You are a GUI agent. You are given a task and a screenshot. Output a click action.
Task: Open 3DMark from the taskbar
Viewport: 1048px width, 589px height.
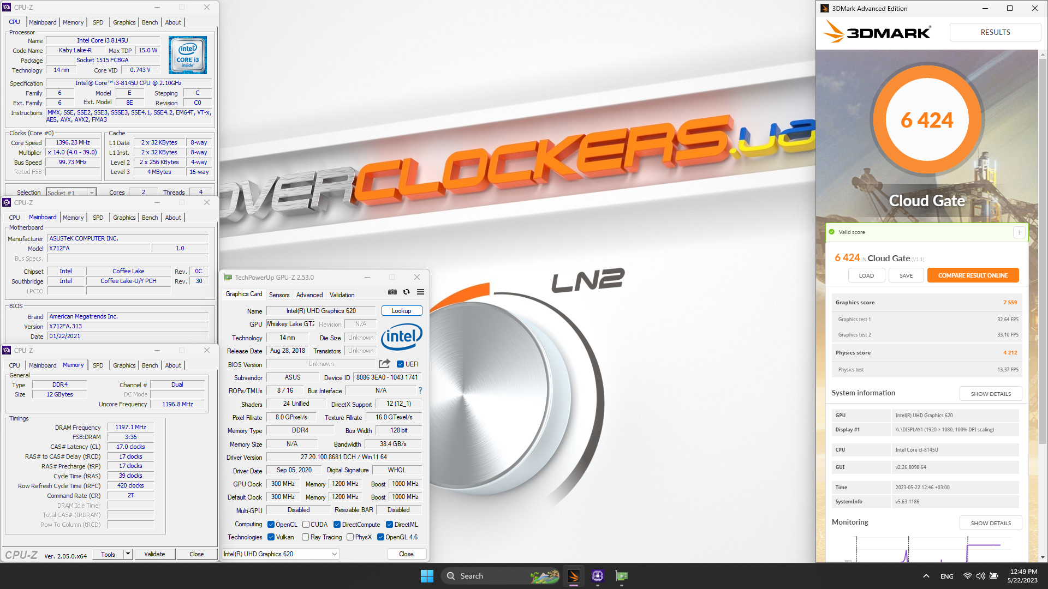pos(573,576)
